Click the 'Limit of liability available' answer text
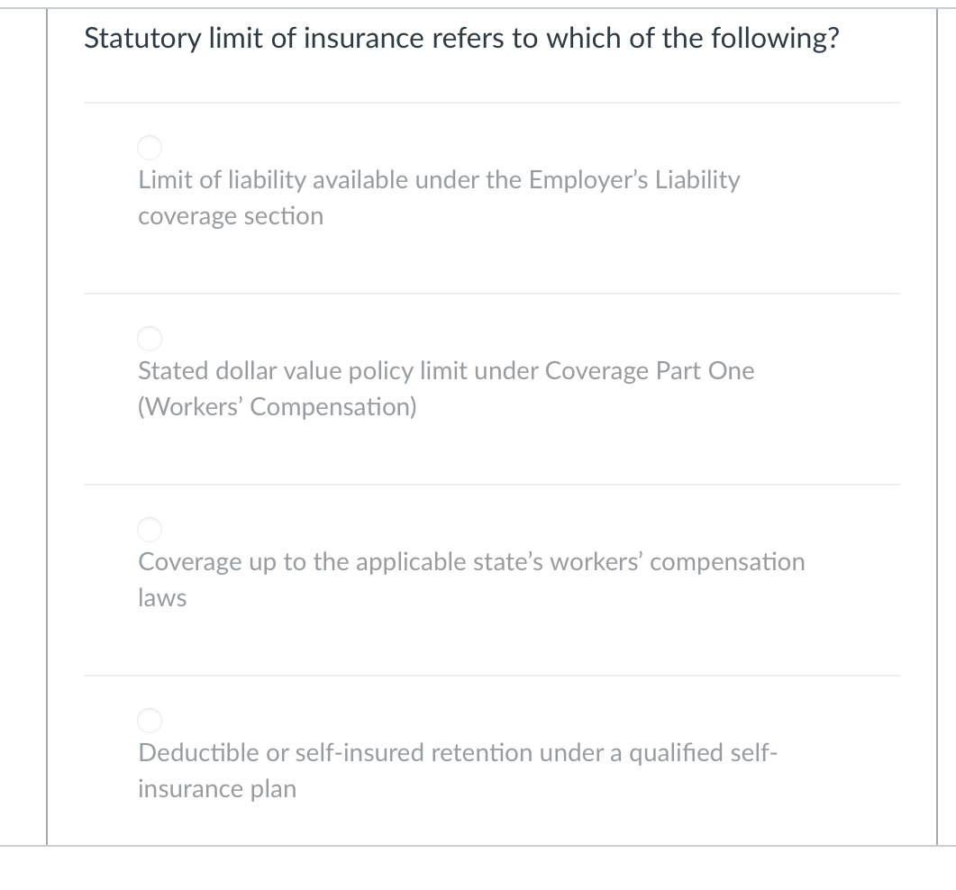The height and width of the screenshot is (890, 956). [x=439, y=197]
